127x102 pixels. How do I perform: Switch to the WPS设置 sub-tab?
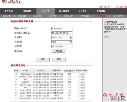(x=85, y=16)
